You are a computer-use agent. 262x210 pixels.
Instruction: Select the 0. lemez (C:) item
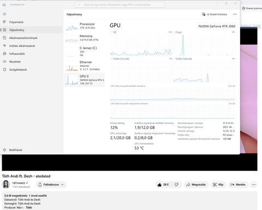(x=85, y=51)
